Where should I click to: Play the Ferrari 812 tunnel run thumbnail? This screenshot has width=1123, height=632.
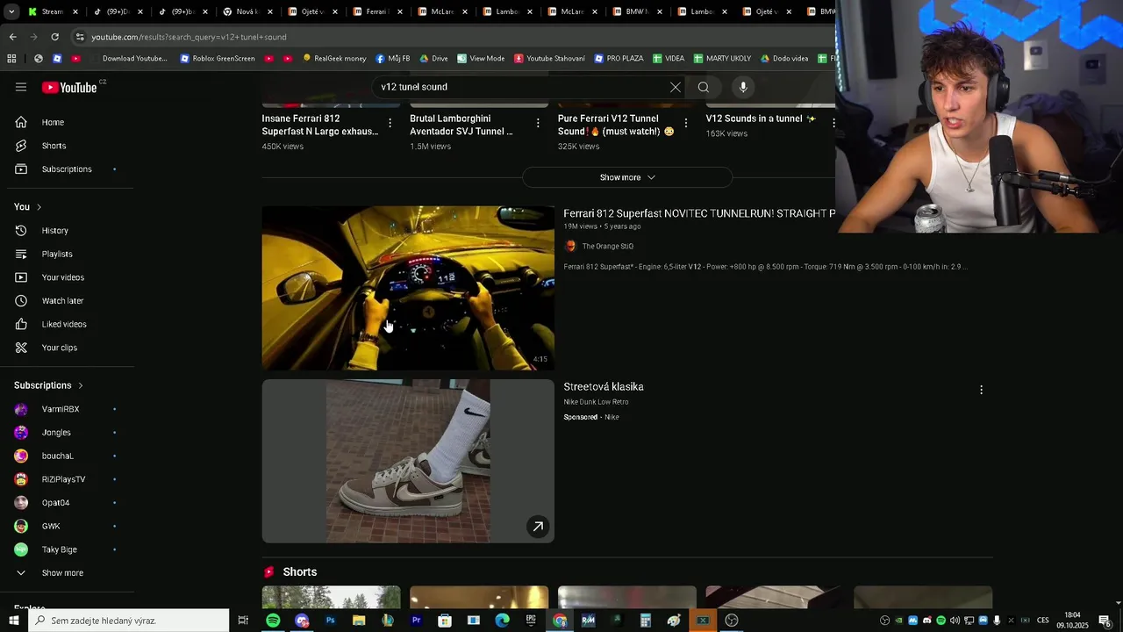coord(408,288)
